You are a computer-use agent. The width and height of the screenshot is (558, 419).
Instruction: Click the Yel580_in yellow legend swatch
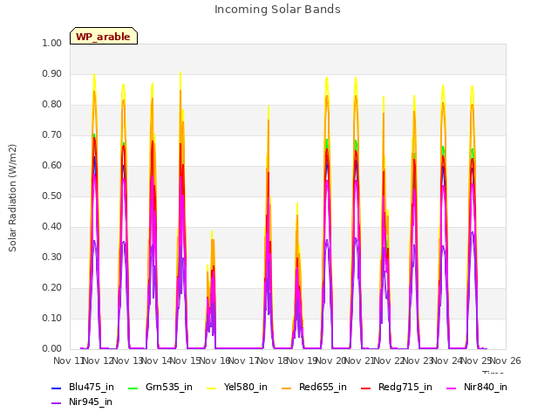click(x=211, y=388)
